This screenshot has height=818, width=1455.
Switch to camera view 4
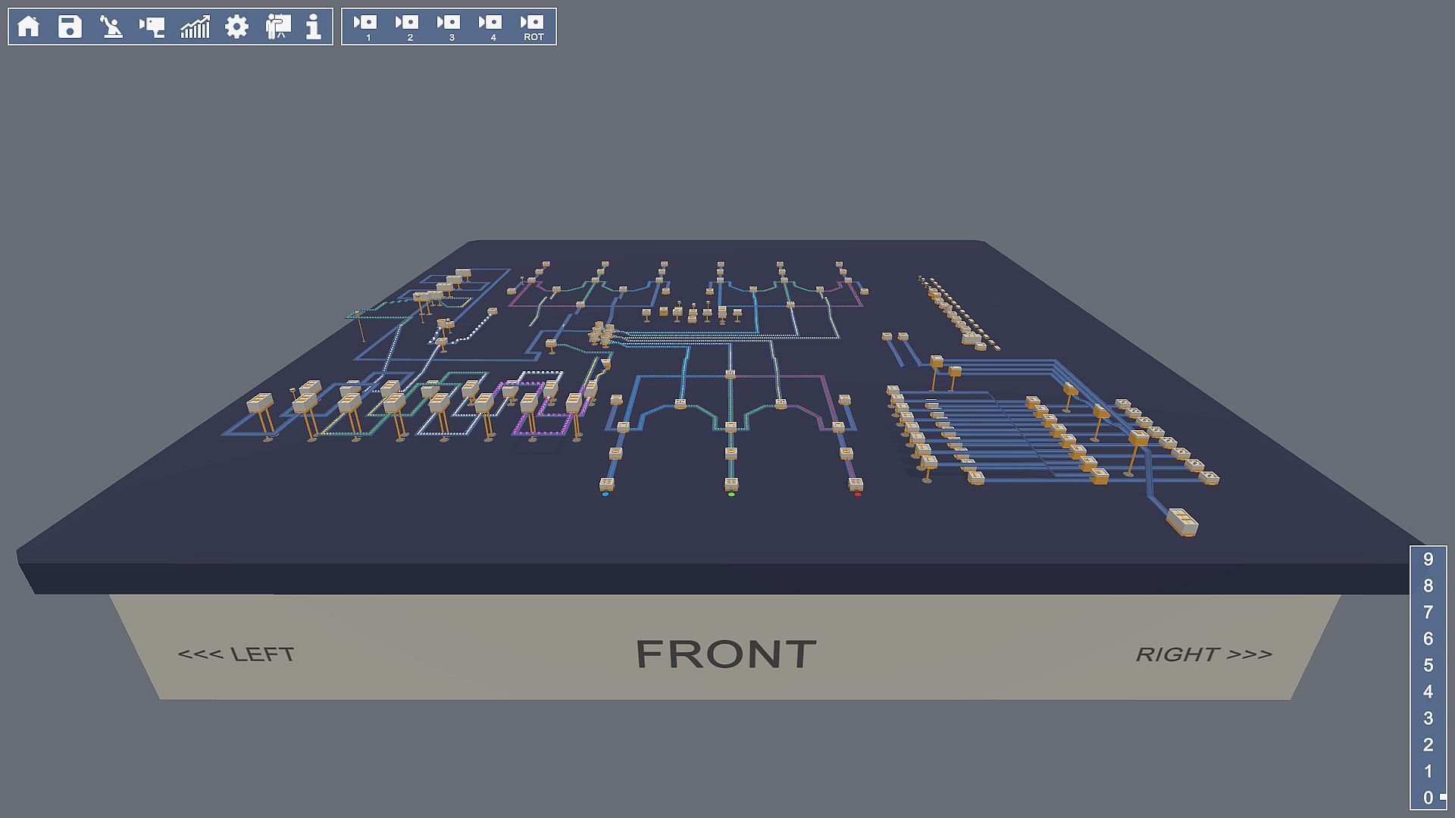[491, 27]
